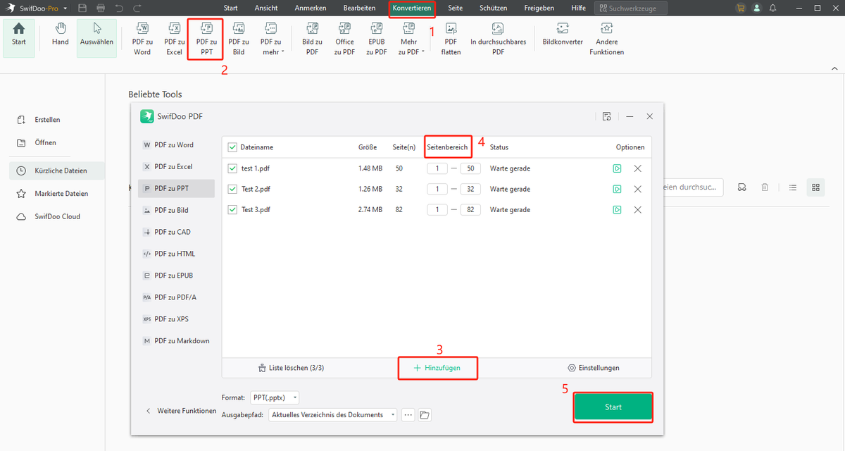Open Einstellungen in the dialog
The width and height of the screenshot is (845, 451).
[593, 368]
